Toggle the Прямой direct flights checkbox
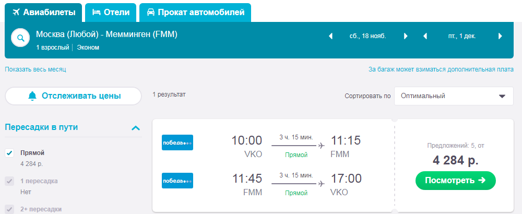Image resolution: width=522 pixels, height=214 pixels. click(9, 153)
